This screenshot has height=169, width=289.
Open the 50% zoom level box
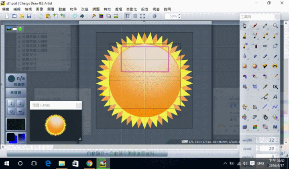[x=173, y=16]
